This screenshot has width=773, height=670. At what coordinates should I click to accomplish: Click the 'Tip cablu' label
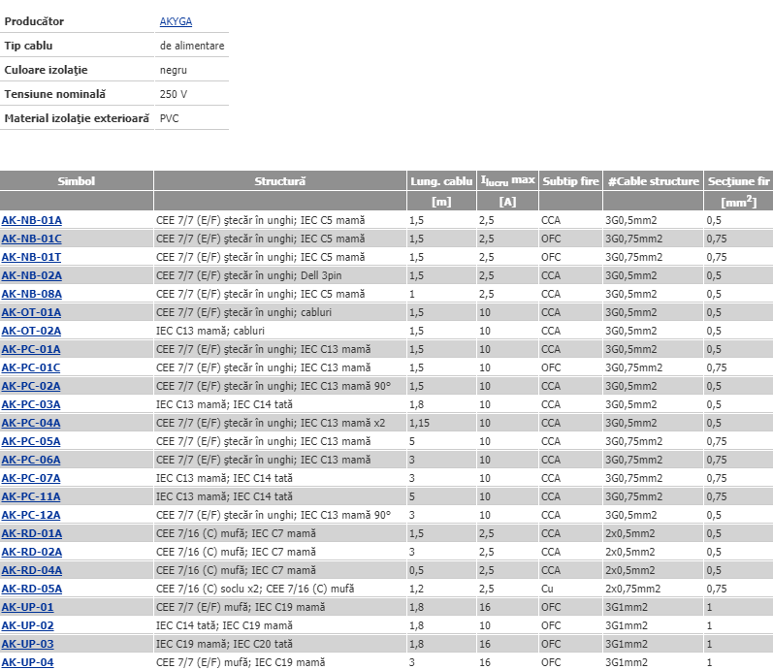click(x=28, y=46)
